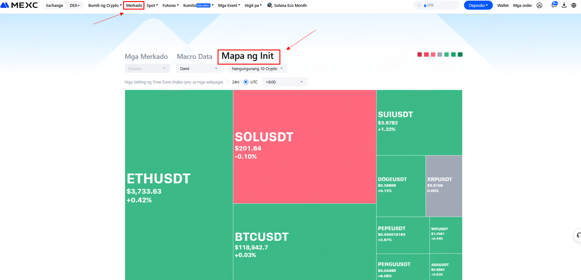This screenshot has width=581, height=280.
Task: Open the customer support headset icon
Action: pos(578,235)
